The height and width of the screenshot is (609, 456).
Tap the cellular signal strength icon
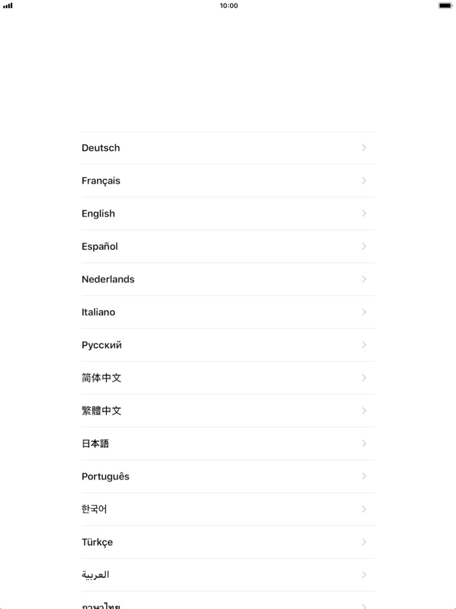click(8, 6)
